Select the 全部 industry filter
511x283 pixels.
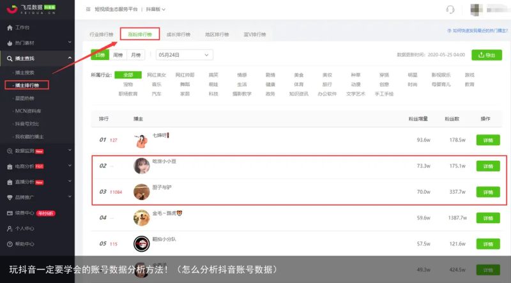128,75
